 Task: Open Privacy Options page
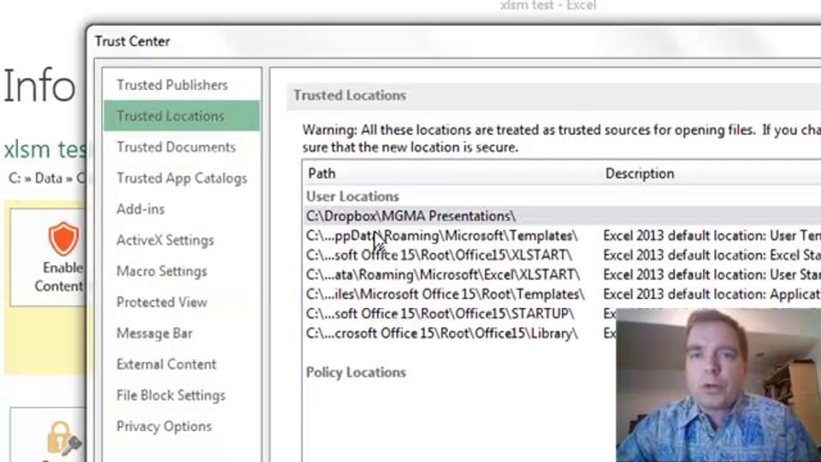(164, 426)
